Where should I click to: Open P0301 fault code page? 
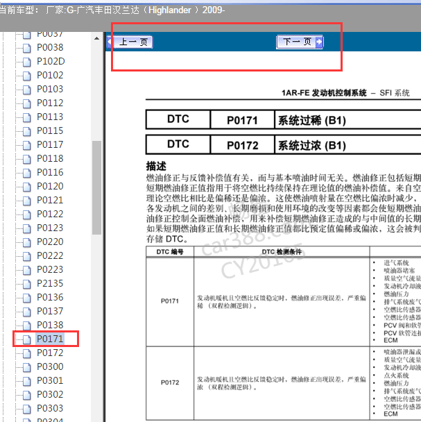point(50,380)
